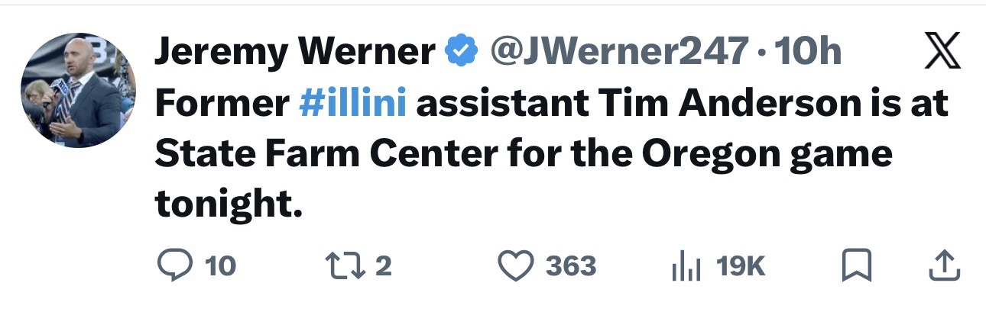Open view analytics bar chart icon
The height and width of the screenshot is (312, 986).
(685, 266)
